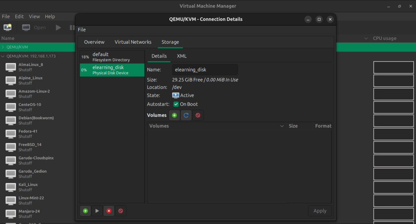
Task: Add a storage pool with the bottom plus button
Action: (x=85, y=211)
